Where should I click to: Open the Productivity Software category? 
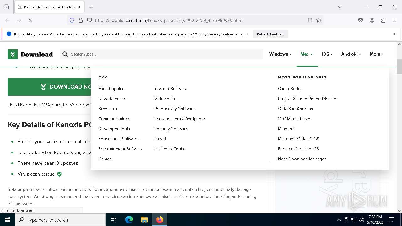pos(174,109)
